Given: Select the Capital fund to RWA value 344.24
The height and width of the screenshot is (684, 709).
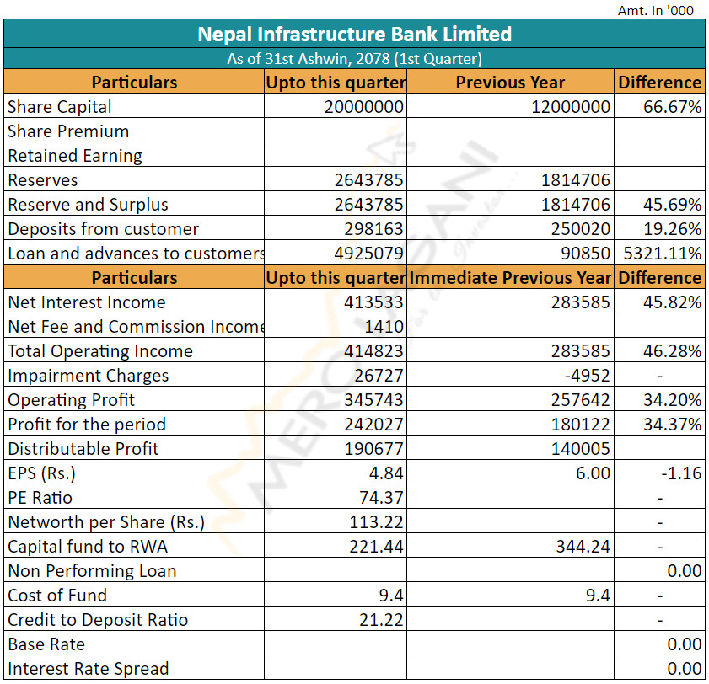Looking at the screenshot, I should point(582,547).
